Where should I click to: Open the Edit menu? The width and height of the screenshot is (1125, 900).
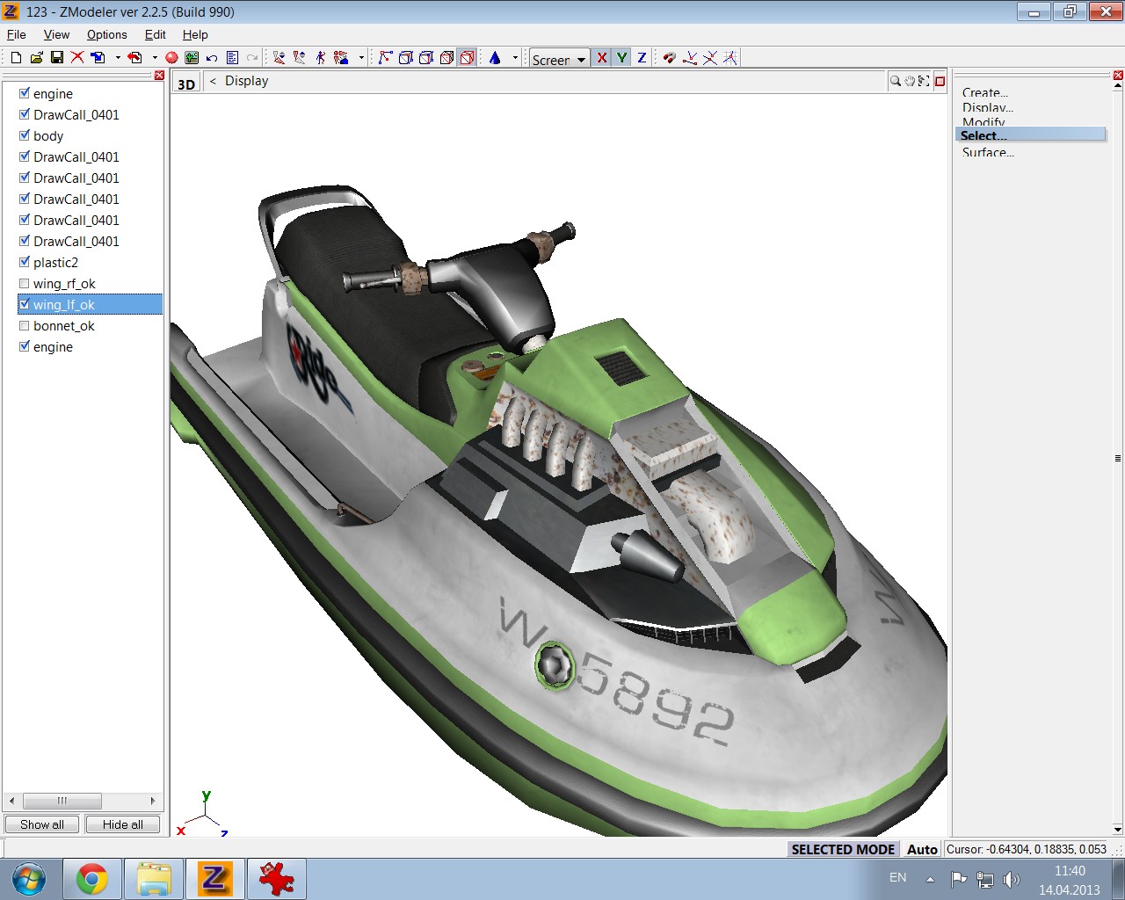tap(155, 34)
